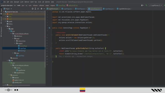This screenshot has width=165, height=93.
Task: Open the Project panel settings gear
Action: tap(42, 9)
